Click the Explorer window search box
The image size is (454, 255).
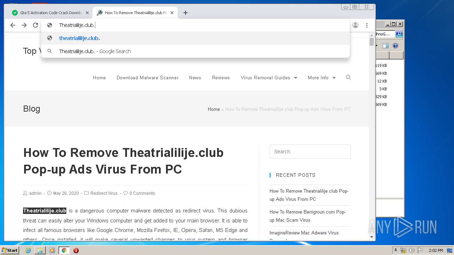[385, 34]
